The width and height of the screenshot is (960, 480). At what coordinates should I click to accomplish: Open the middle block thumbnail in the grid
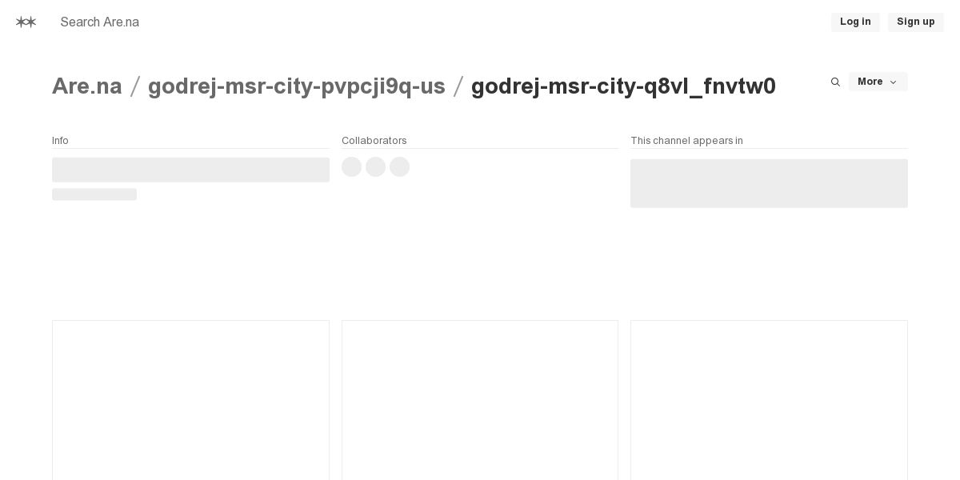pos(480,400)
